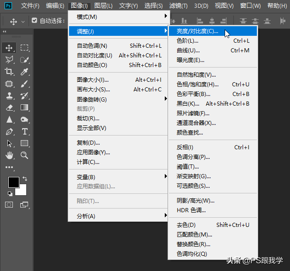Screen dimensions: 290x271
Task: Select the Eraser tool
Action: (x=9, y=107)
